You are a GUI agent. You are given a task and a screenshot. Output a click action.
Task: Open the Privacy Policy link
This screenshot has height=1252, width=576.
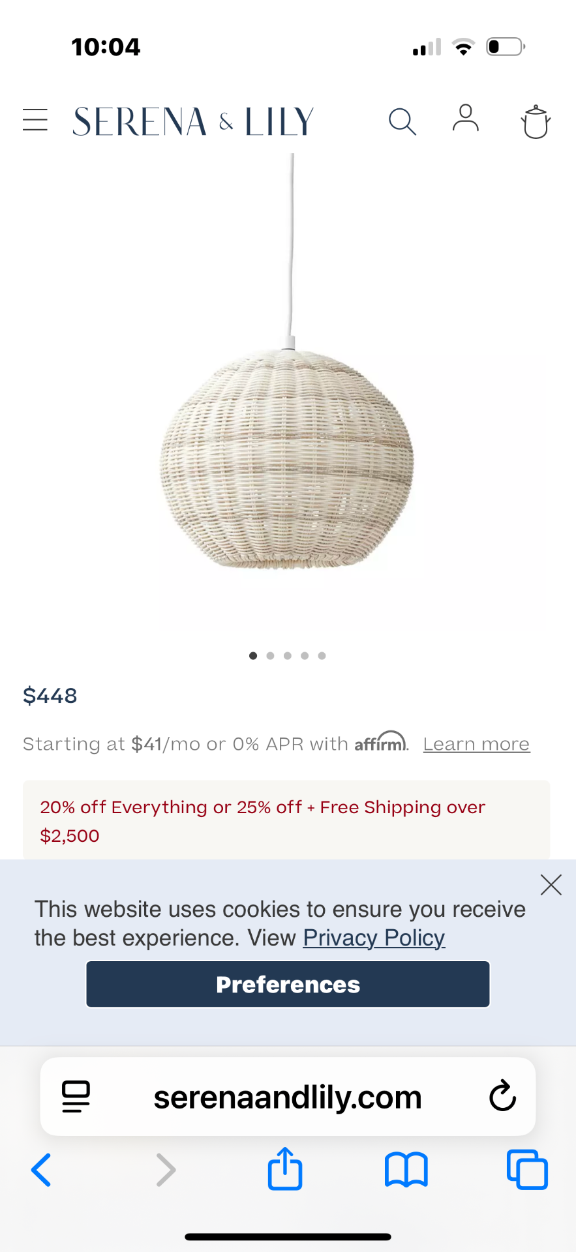[374, 938]
